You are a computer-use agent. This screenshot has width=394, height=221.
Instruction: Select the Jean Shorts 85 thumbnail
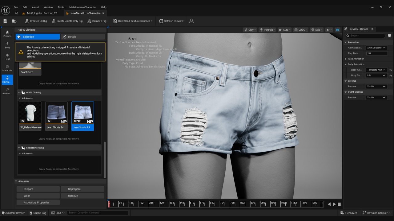pyautogui.click(x=83, y=116)
